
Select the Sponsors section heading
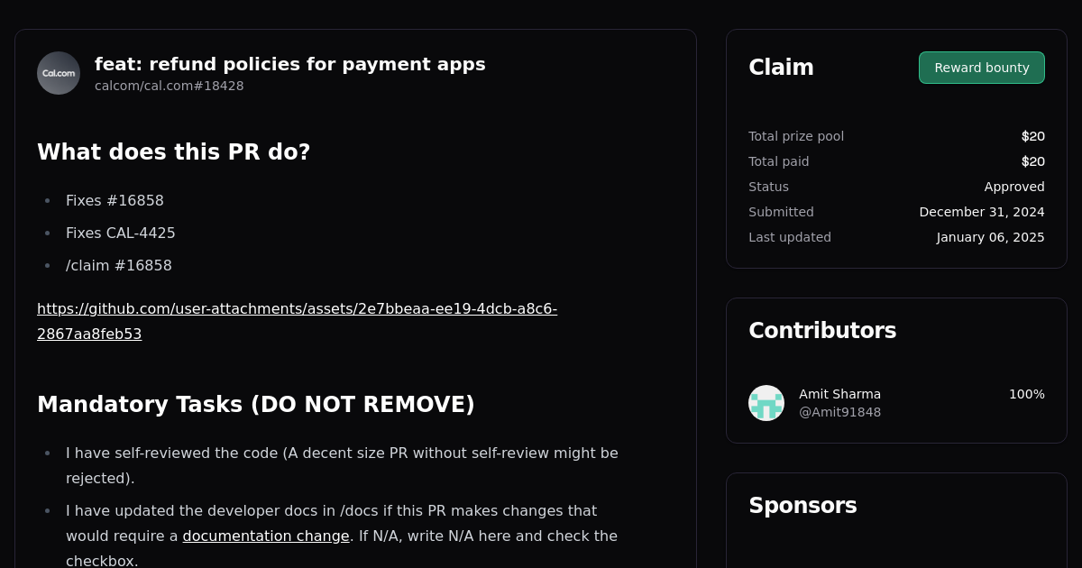click(802, 506)
